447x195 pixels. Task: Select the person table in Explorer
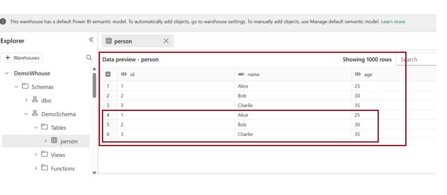69,141
